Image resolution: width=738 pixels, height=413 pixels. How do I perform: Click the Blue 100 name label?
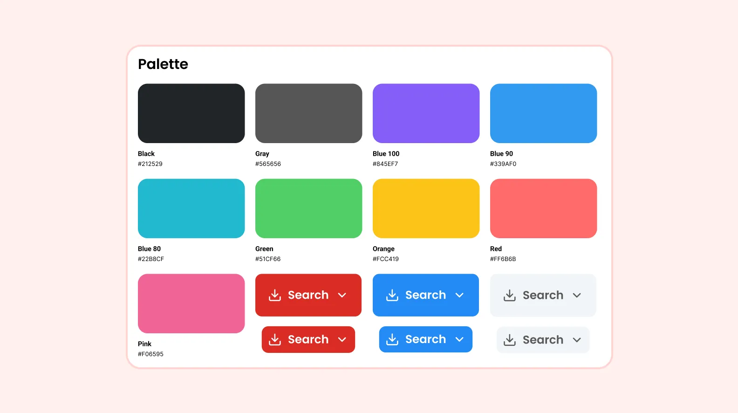pos(386,154)
